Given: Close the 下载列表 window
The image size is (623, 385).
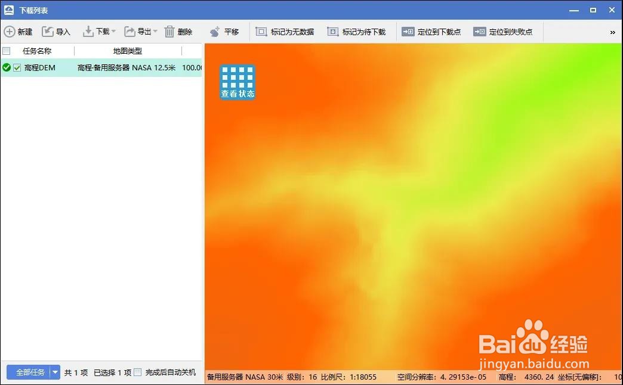Looking at the screenshot, I should click(x=612, y=10).
